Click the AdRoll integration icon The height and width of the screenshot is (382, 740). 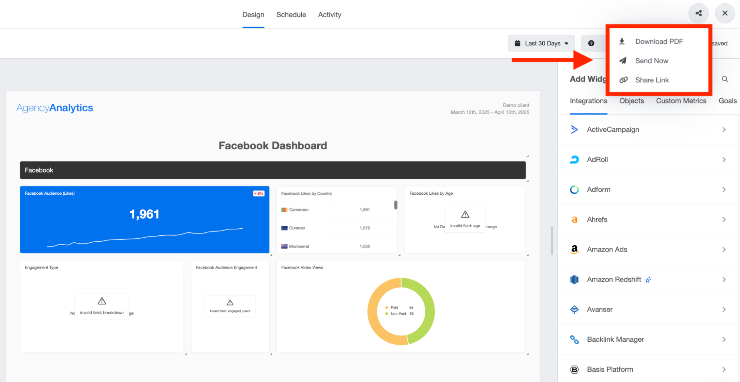click(x=574, y=160)
